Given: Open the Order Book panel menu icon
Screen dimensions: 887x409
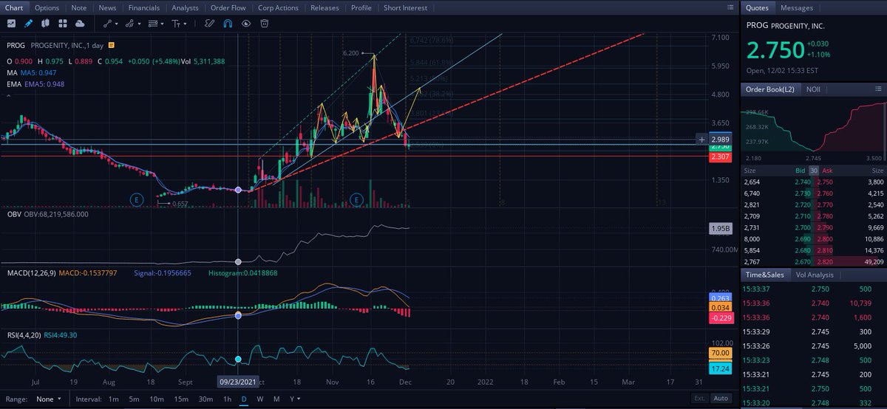Looking at the screenshot, I should click(x=878, y=89).
